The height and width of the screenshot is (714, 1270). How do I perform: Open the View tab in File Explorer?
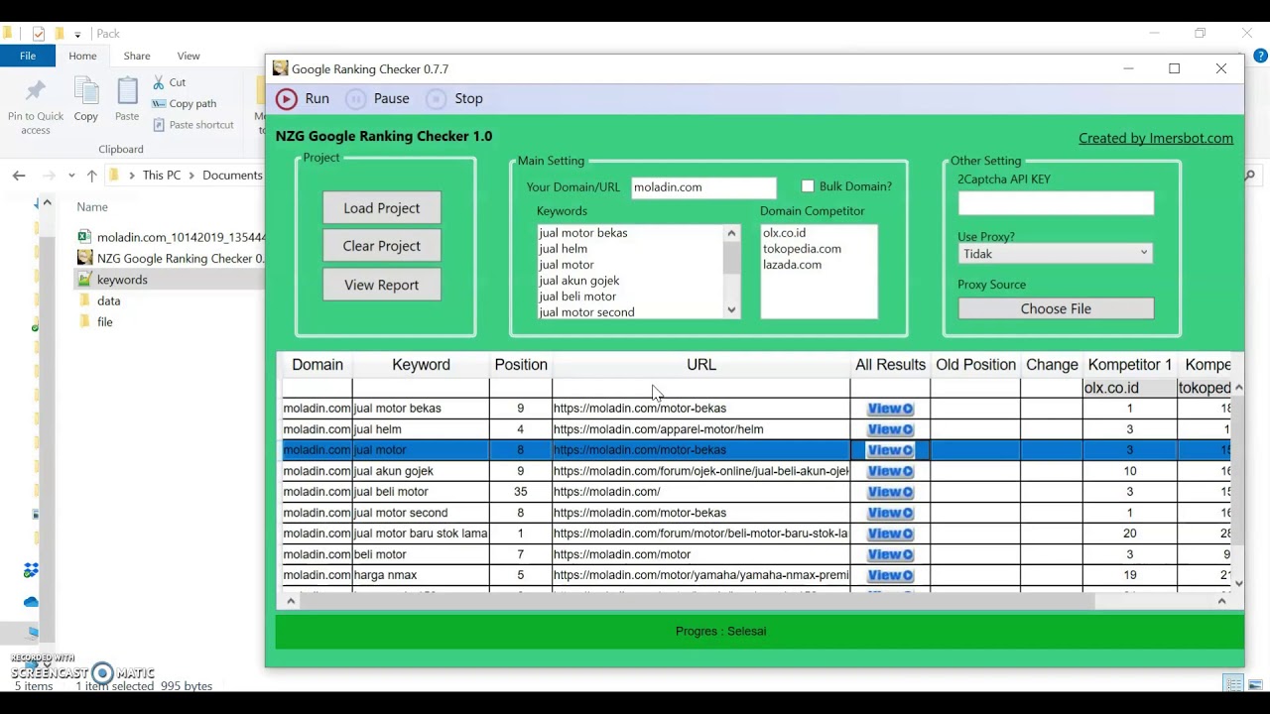pyautogui.click(x=189, y=56)
